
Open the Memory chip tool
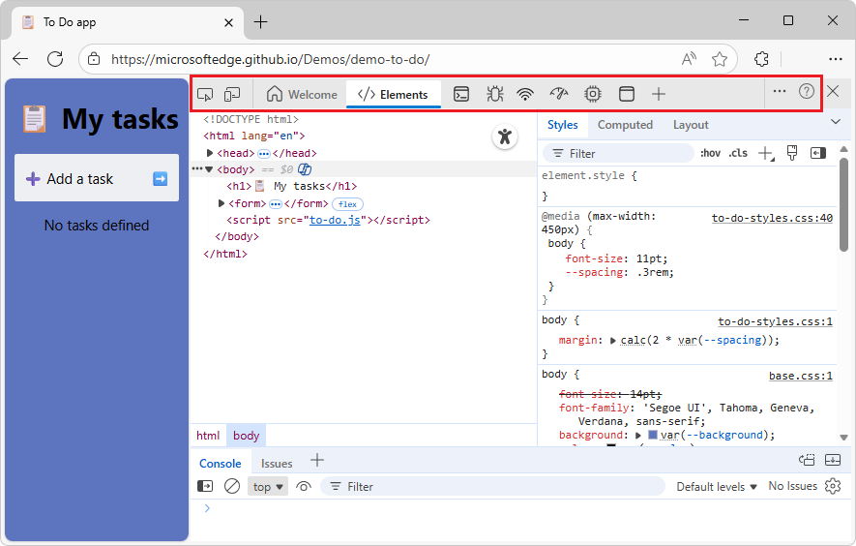[x=593, y=94]
